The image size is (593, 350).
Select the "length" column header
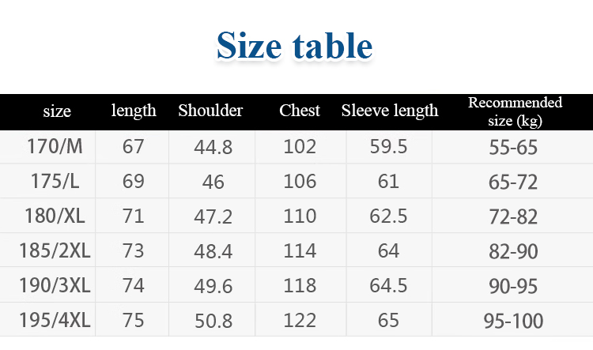click(134, 111)
